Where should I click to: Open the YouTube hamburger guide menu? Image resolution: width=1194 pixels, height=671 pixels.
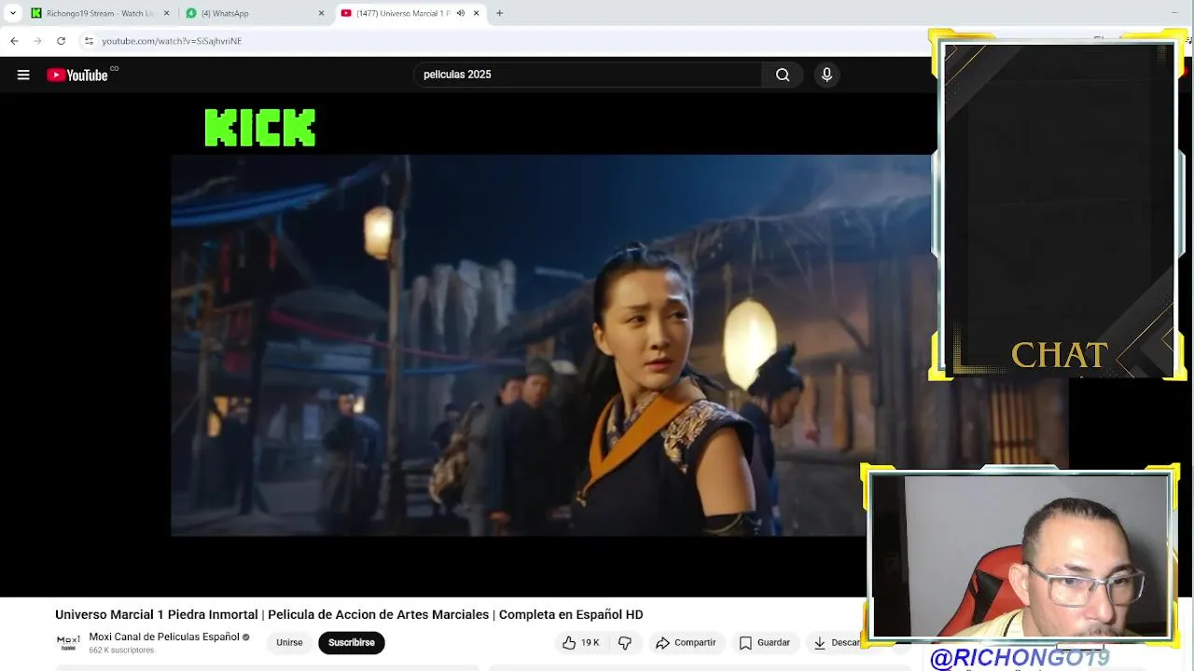click(23, 75)
